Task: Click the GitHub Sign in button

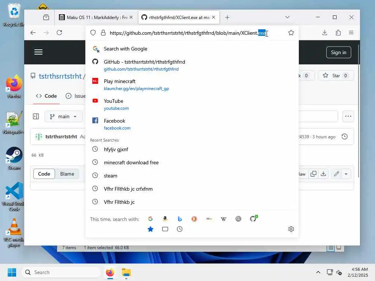Action: click(338, 52)
